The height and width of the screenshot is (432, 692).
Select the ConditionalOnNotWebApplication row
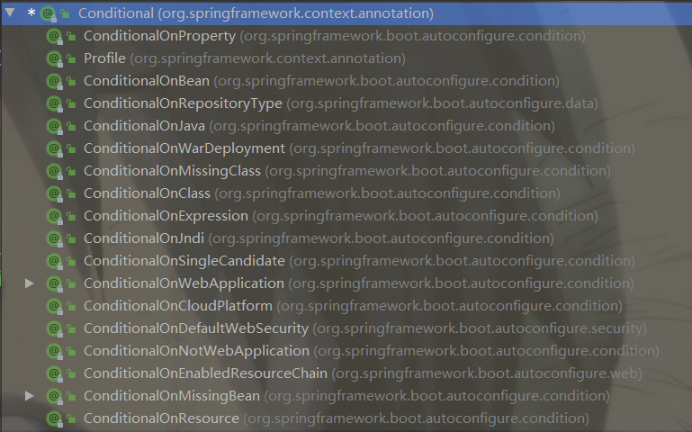click(196, 351)
